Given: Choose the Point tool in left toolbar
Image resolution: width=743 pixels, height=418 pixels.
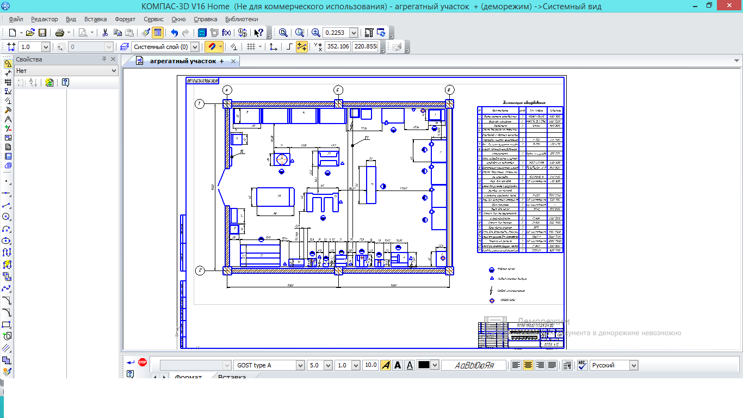Looking at the screenshot, I should [7, 181].
